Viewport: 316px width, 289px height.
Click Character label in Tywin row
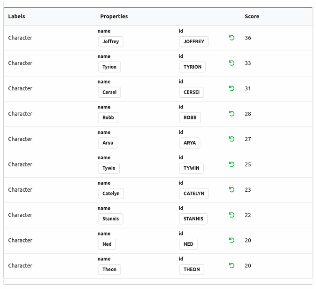pyautogui.click(x=20, y=164)
